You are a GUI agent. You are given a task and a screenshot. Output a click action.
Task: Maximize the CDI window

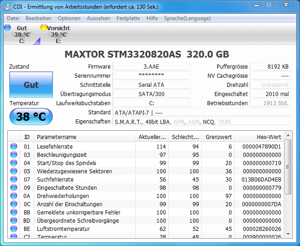[x=269, y=5]
